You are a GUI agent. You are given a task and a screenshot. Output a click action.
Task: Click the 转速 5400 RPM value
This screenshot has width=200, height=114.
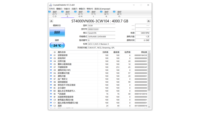(x=143, y=33)
